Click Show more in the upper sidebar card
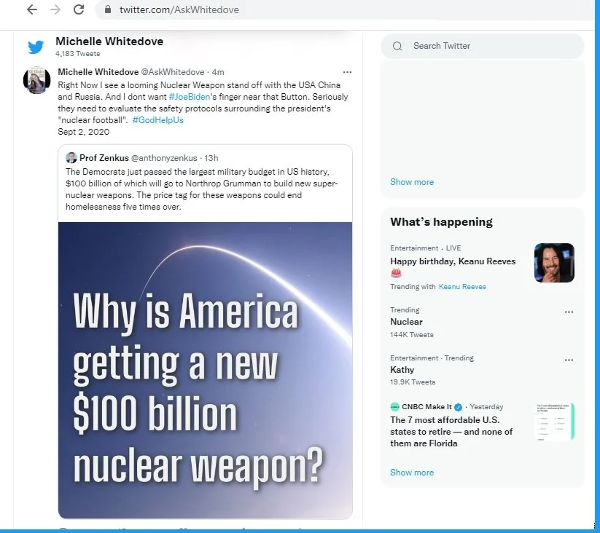Image resolution: width=600 pixels, height=533 pixels. pyautogui.click(x=412, y=182)
